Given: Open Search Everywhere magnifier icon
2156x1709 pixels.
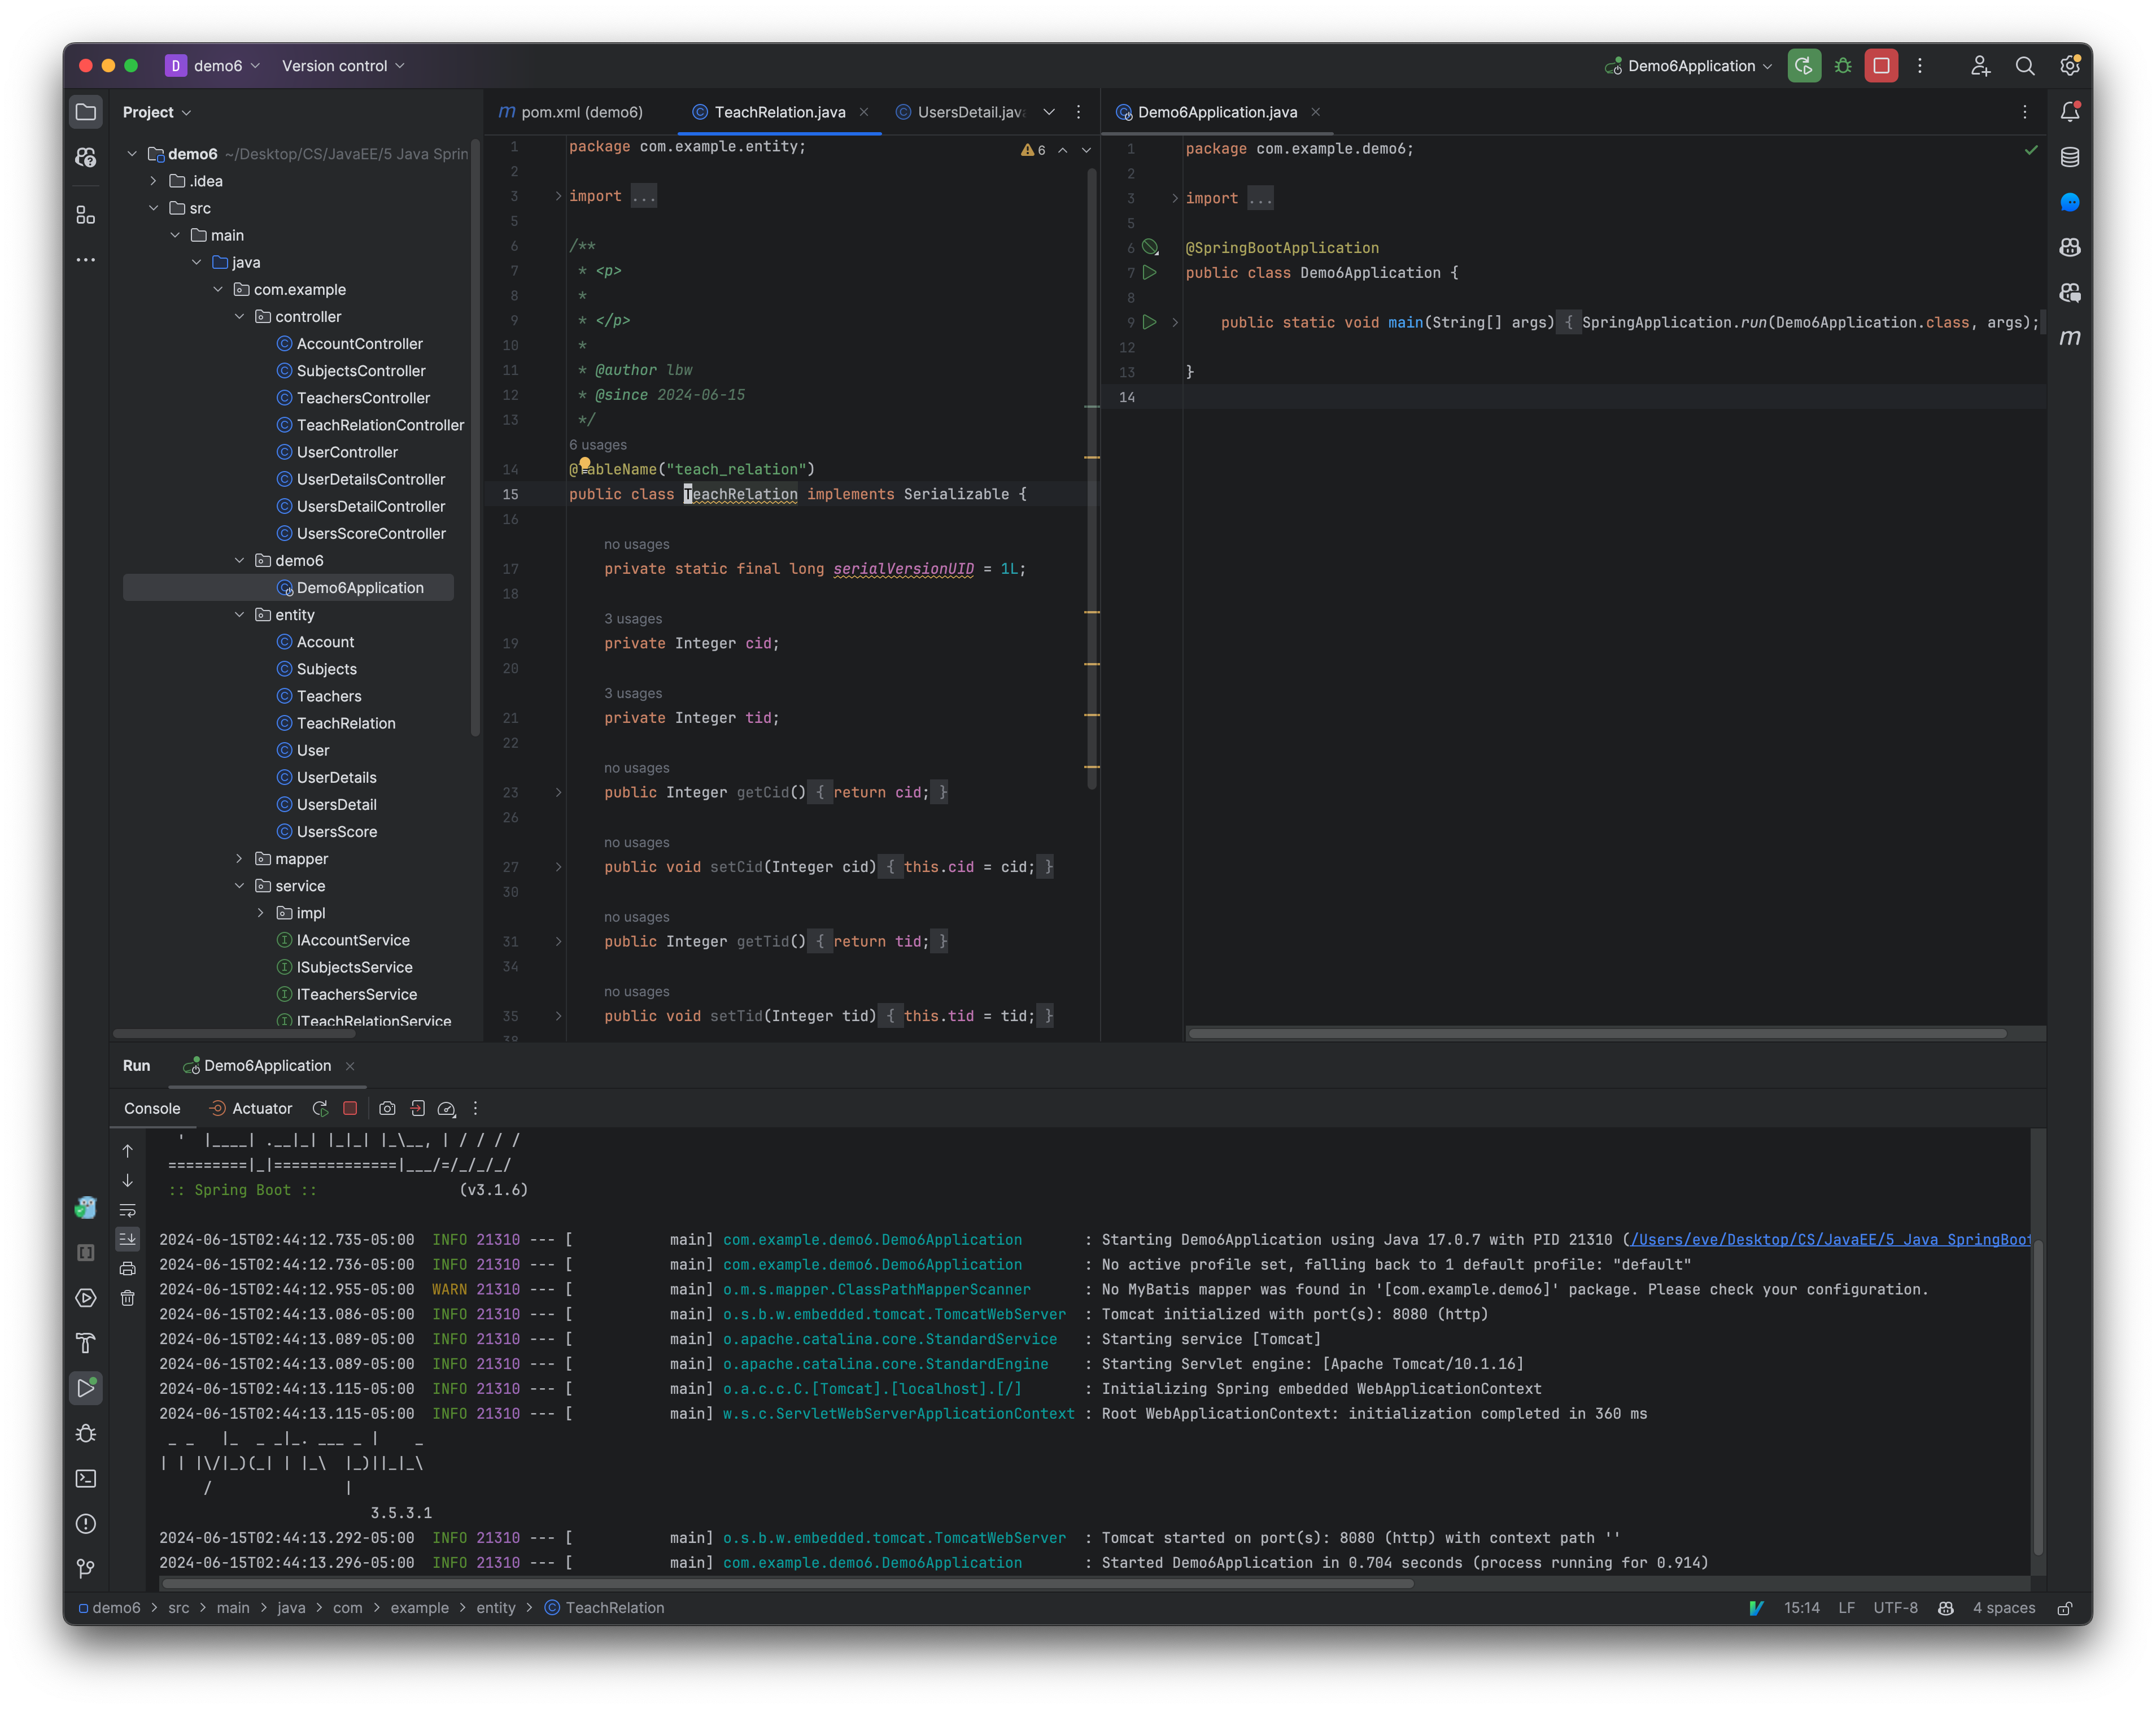Looking at the screenshot, I should point(2025,66).
